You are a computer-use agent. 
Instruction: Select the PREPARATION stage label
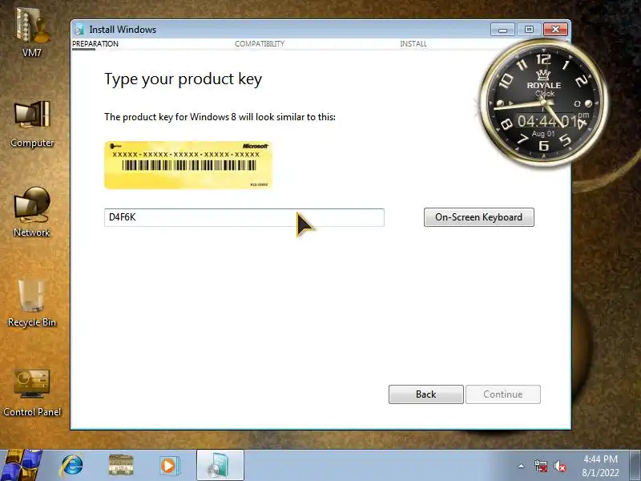(x=95, y=44)
